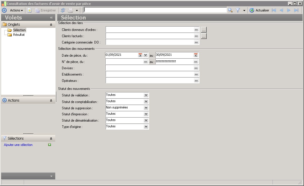Open the Statut de dématérialisation dropdown
304x186 pixels.
tap(146, 120)
